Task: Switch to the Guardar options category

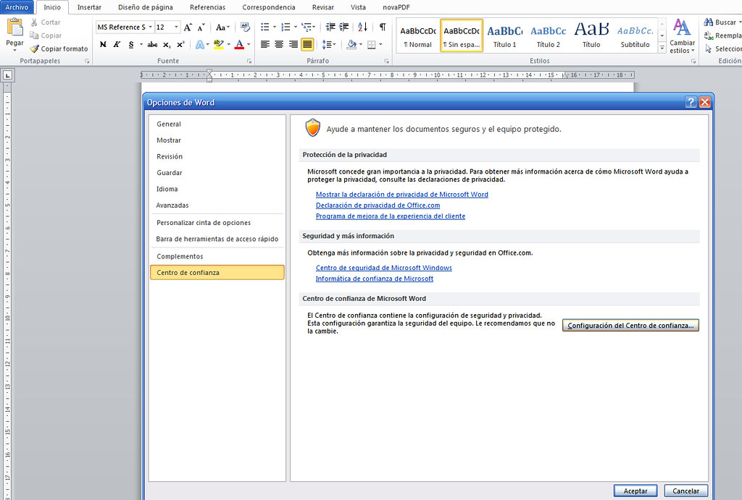Action: pyautogui.click(x=168, y=172)
